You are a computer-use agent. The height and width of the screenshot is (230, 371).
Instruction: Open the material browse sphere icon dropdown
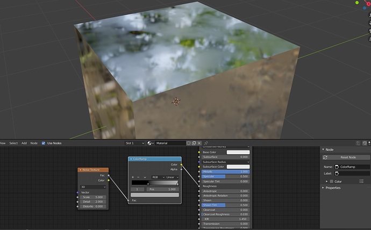(x=151, y=143)
